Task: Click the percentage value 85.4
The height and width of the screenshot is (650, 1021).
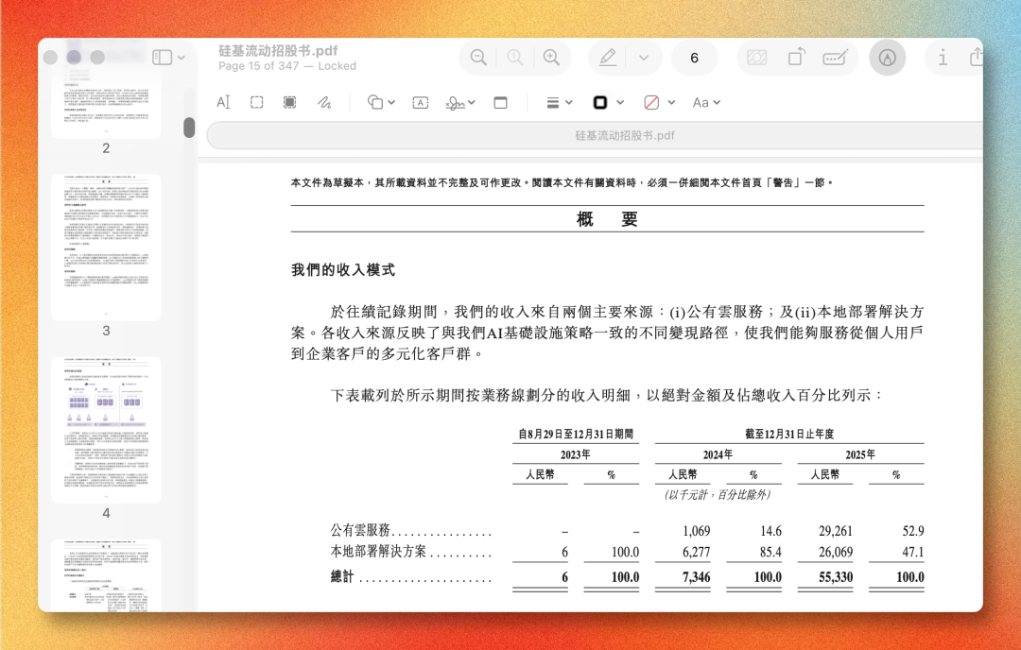Action: click(770, 553)
